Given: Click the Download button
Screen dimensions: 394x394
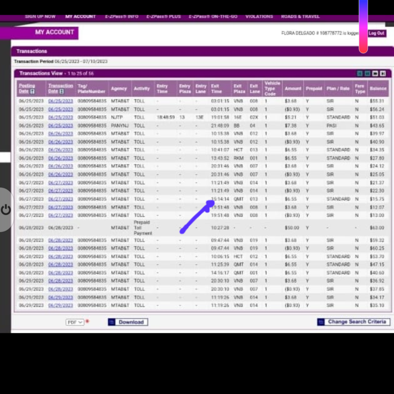Looking at the screenshot, I should tap(128, 322).
